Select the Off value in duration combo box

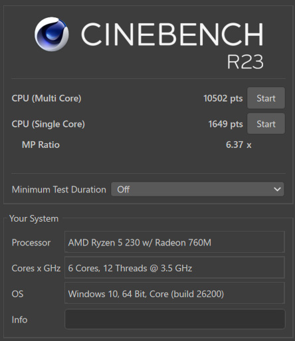tap(124, 190)
